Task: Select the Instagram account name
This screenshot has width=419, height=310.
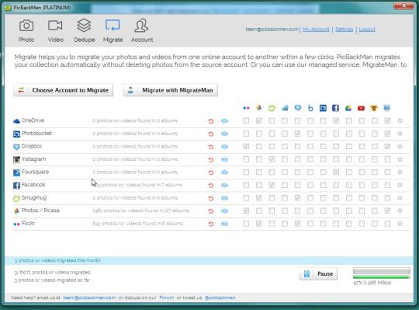Action: [x=33, y=159]
